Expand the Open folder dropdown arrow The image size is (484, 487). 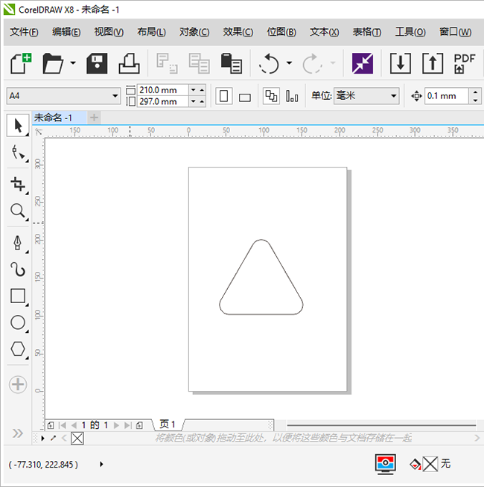pyautogui.click(x=73, y=64)
